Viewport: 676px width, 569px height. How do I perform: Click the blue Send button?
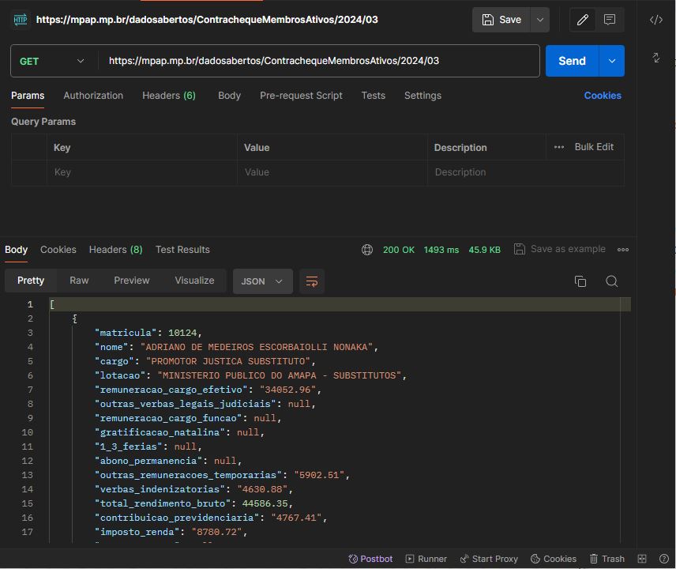tap(572, 61)
